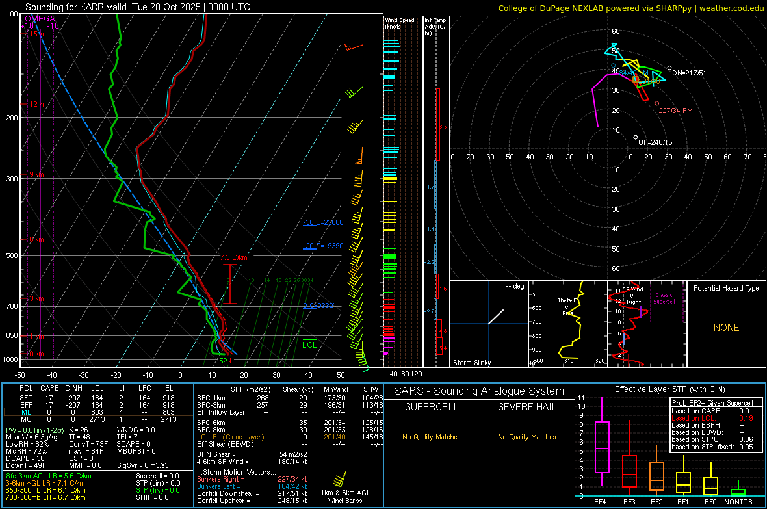Image resolution: width=767 pixels, height=509 pixels.
Task: Click the '12 km' height marker
Action: [x=38, y=104]
